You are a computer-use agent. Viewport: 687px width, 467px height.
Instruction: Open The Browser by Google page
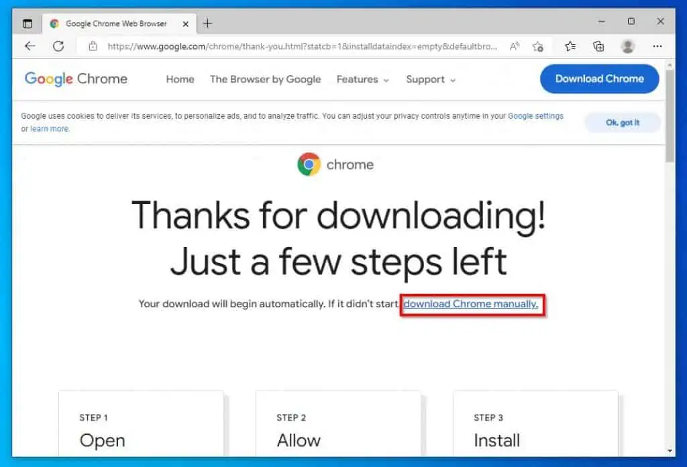pos(265,79)
